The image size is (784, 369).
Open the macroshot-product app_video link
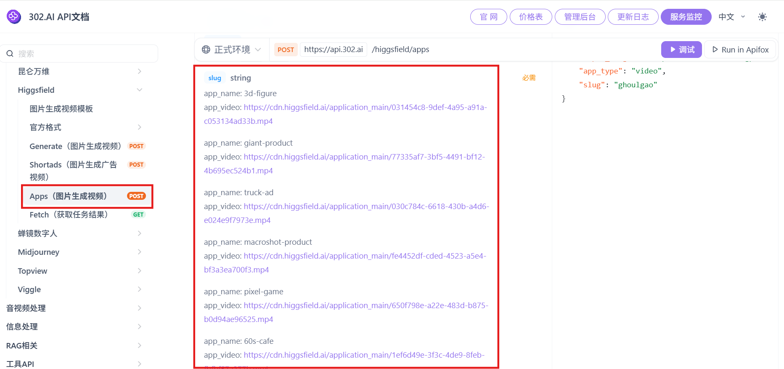pos(345,263)
